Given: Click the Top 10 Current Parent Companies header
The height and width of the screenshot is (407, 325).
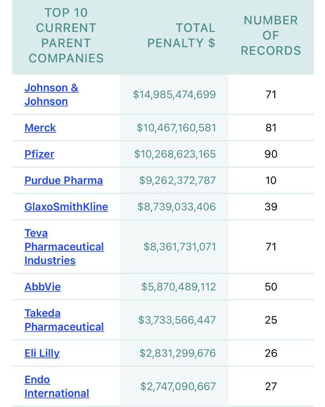Looking at the screenshot, I should 66,35.
